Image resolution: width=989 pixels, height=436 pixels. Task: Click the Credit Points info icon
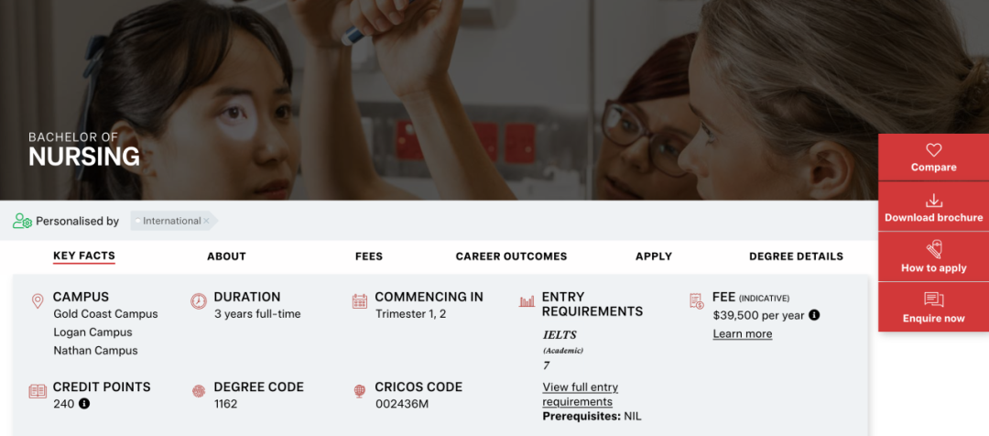[x=84, y=404]
